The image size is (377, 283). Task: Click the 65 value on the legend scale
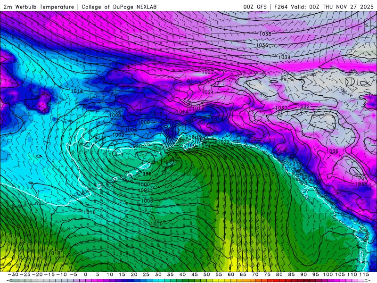243,275
